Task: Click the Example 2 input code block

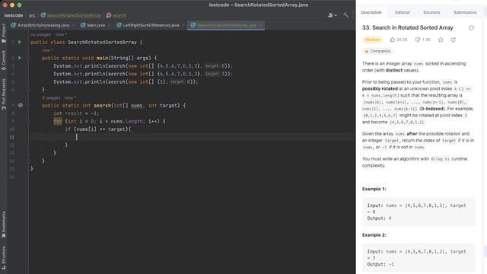Action: [x=419, y=258]
